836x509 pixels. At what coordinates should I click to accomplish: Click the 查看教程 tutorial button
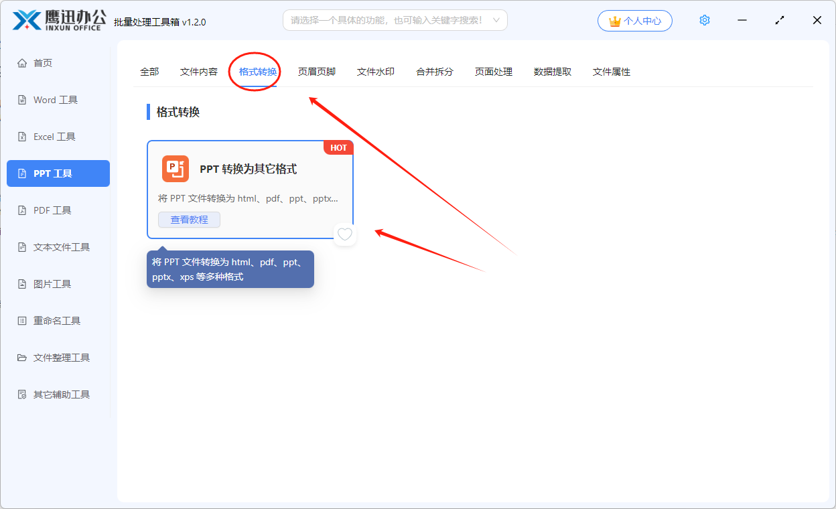189,220
